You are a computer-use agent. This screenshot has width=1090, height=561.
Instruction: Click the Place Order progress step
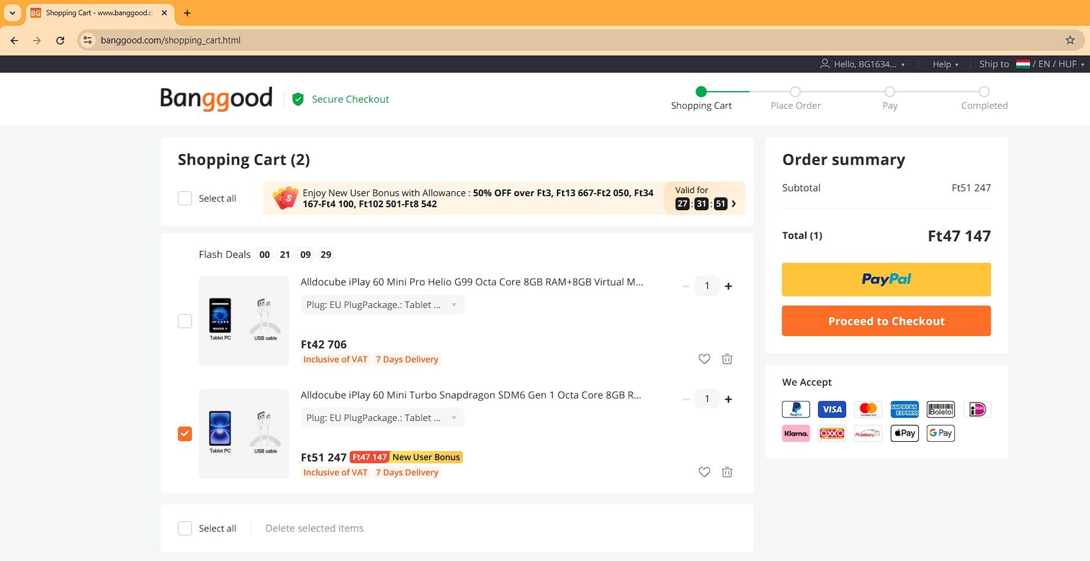(795, 99)
